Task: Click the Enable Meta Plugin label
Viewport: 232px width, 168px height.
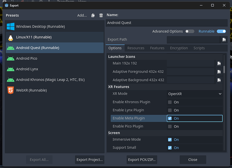Action: (x=129, y=119)
